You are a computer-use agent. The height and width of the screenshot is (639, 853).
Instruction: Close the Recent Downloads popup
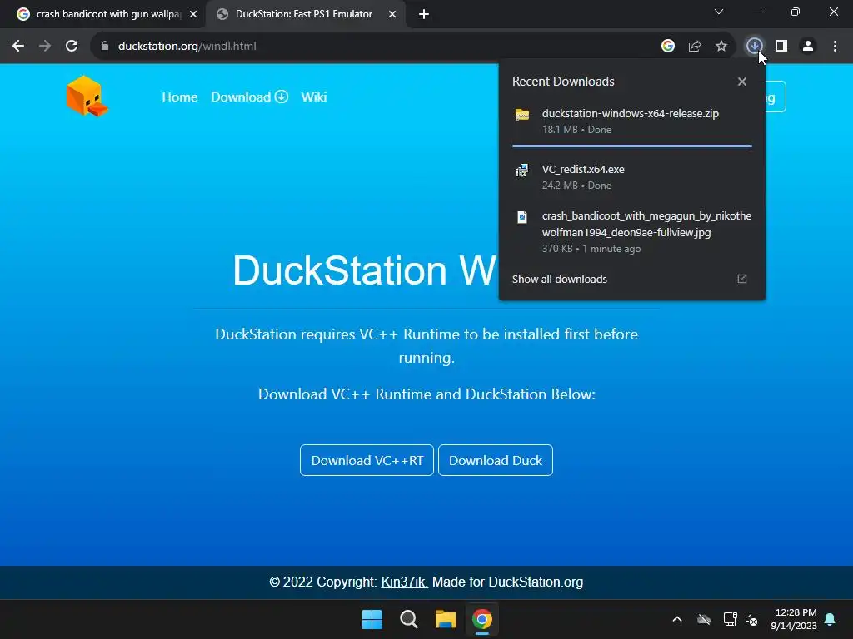tap(742, 82)
